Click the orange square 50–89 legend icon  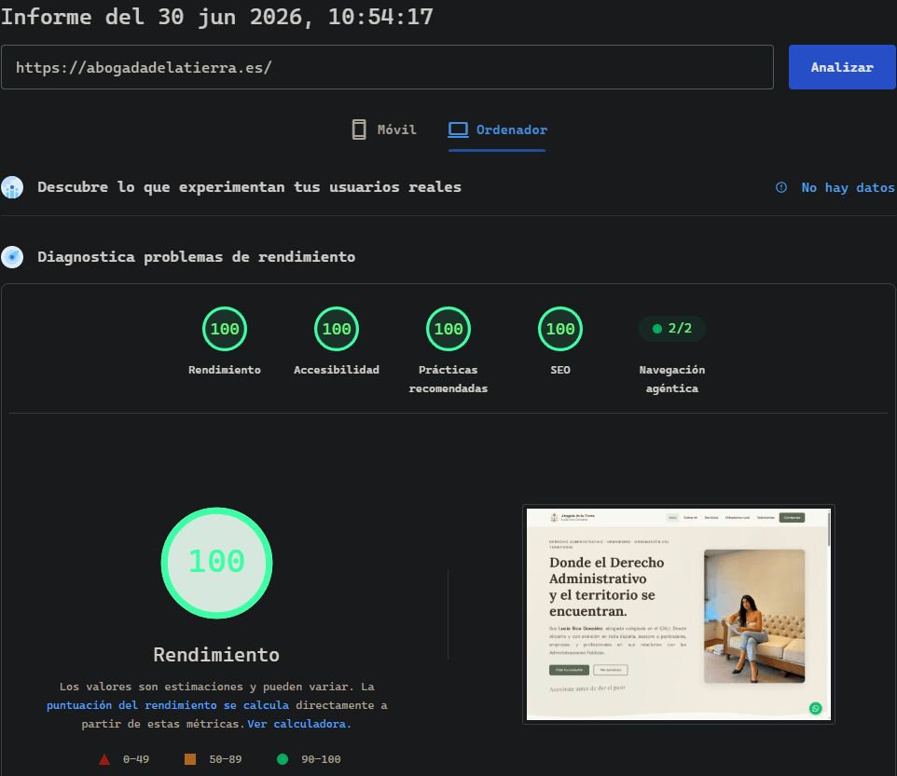pyautogui.click(x=190, y=759)
